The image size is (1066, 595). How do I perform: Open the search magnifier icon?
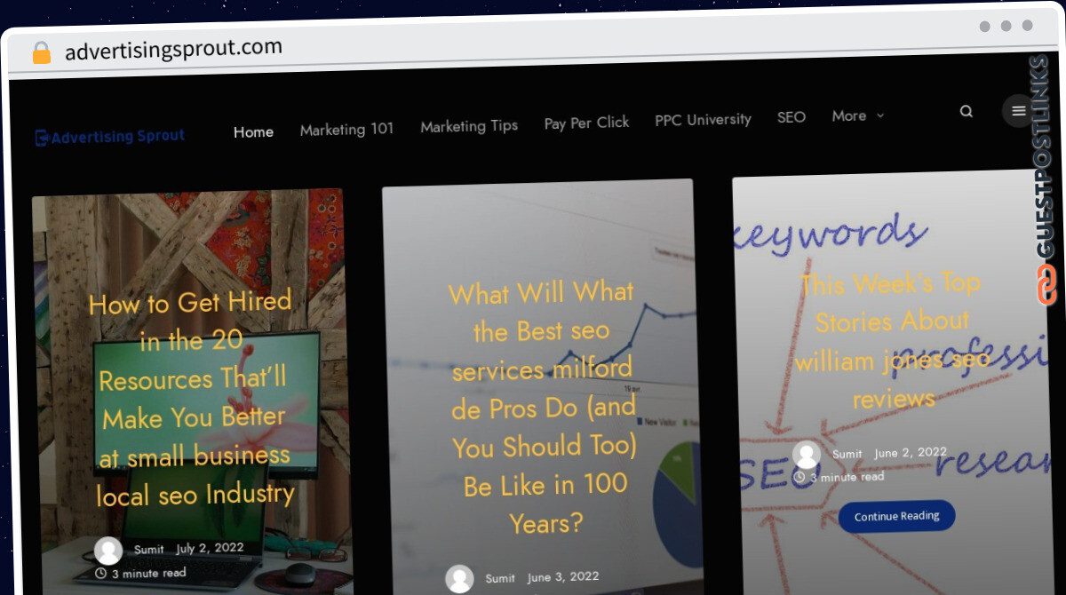tap(967, 111)
